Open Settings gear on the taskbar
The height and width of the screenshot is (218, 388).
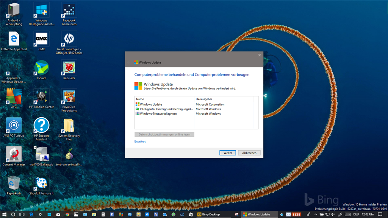(x=40, y=215)
